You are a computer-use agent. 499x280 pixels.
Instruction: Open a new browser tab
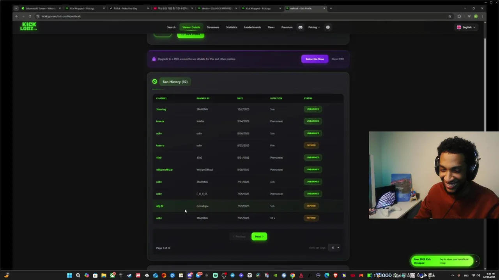tap(331, 8)
